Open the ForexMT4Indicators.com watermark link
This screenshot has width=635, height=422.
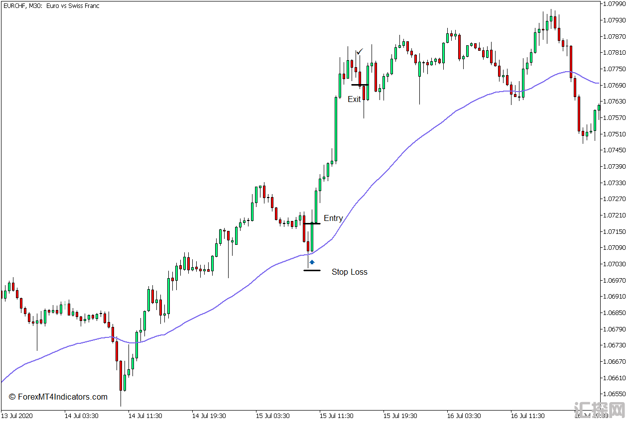pyautogui.click(x=58, y=397)
